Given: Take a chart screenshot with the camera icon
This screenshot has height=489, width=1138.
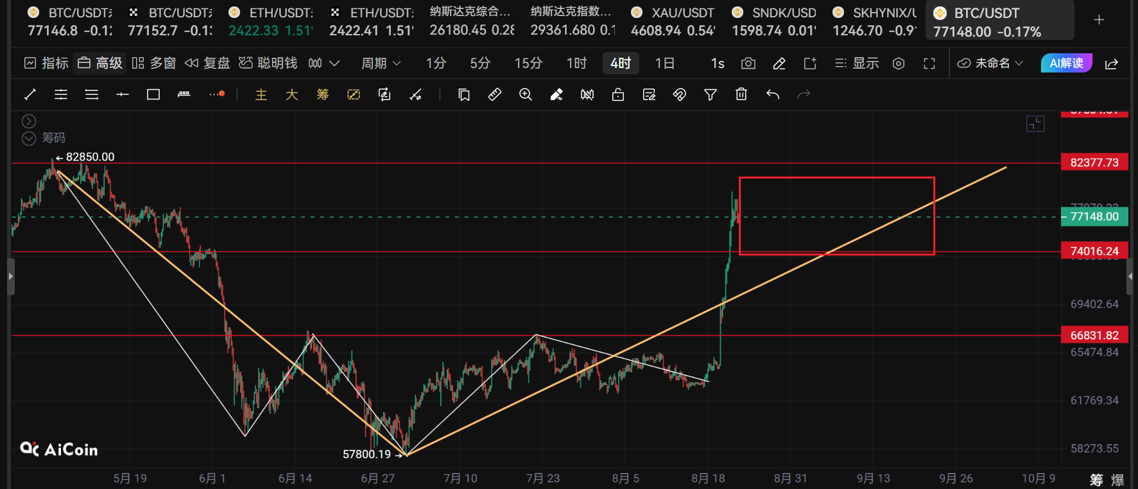Looking at the screenshot, I should coord(748,63).
